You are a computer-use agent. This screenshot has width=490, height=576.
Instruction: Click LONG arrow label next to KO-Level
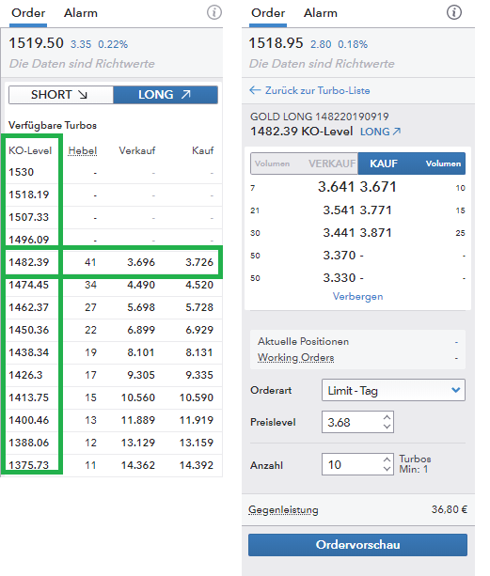click(x=381, y=132)
